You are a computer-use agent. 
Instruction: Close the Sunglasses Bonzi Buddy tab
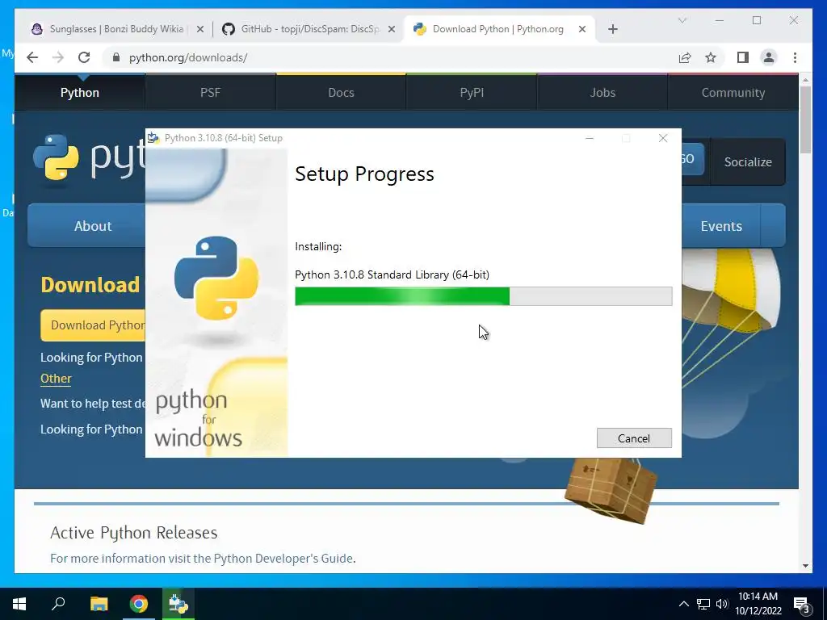coord(200,29)
